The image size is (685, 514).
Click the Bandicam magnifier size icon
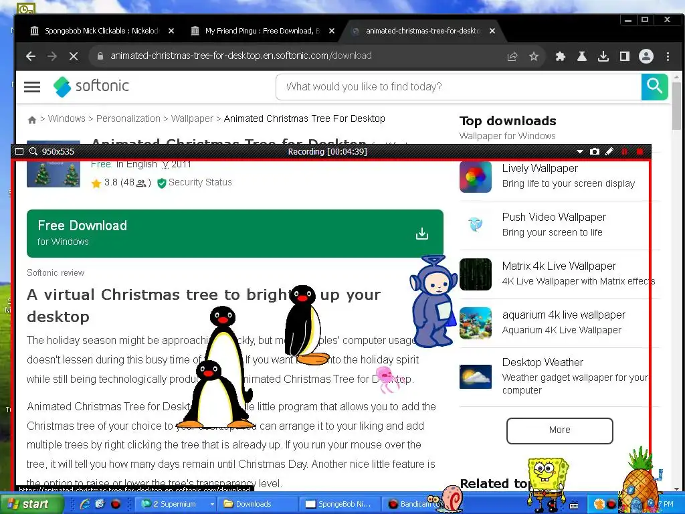pyautogui.click(x=33, y=151)
